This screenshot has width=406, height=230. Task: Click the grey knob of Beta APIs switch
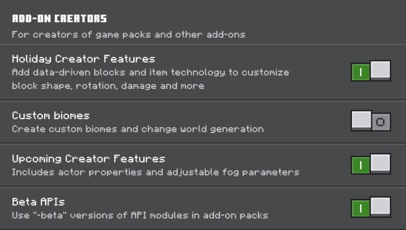click(x=380, y=206)
